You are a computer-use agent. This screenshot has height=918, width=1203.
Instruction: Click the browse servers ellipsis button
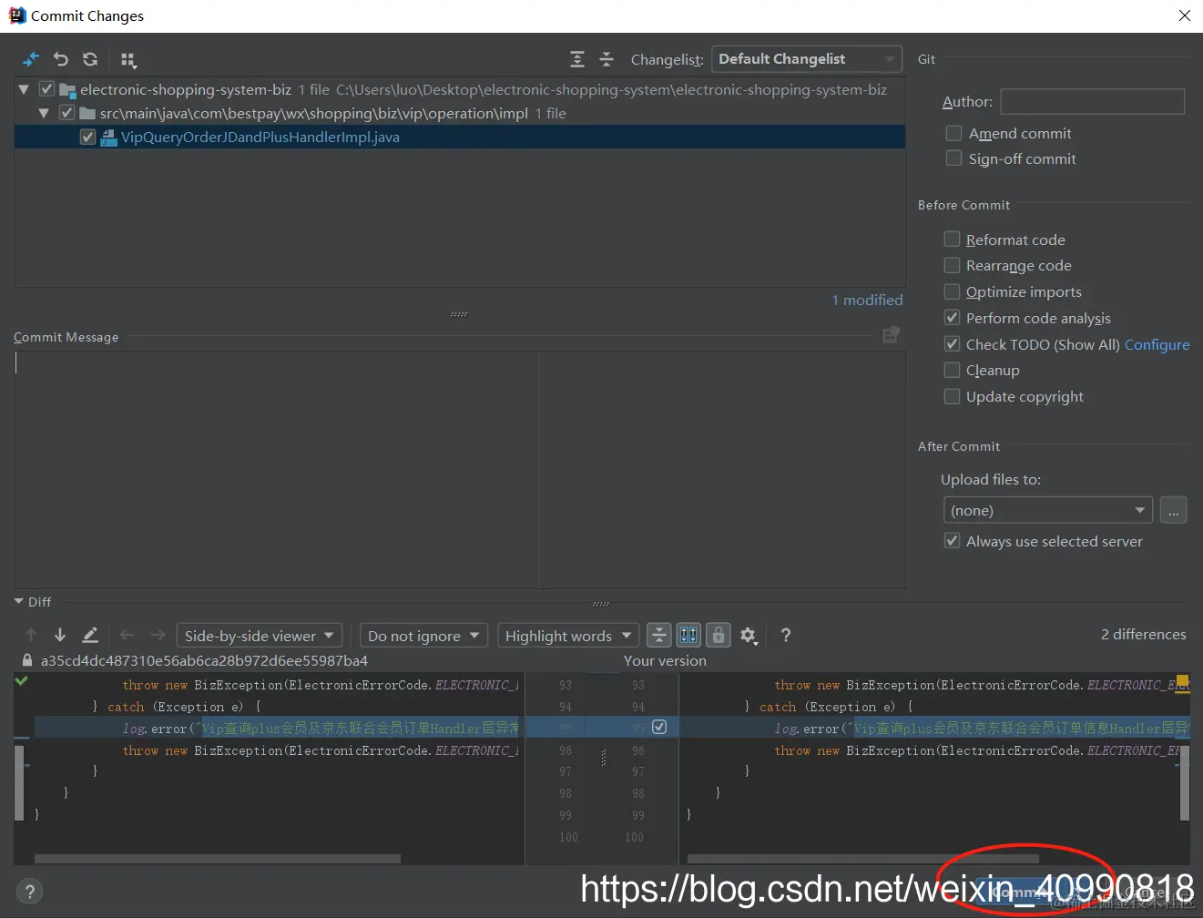coord(1174,510)
